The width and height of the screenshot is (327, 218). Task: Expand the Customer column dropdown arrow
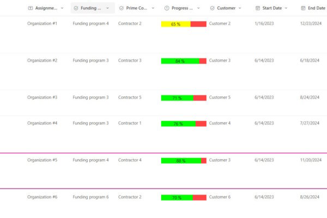(x=240, y=8)
